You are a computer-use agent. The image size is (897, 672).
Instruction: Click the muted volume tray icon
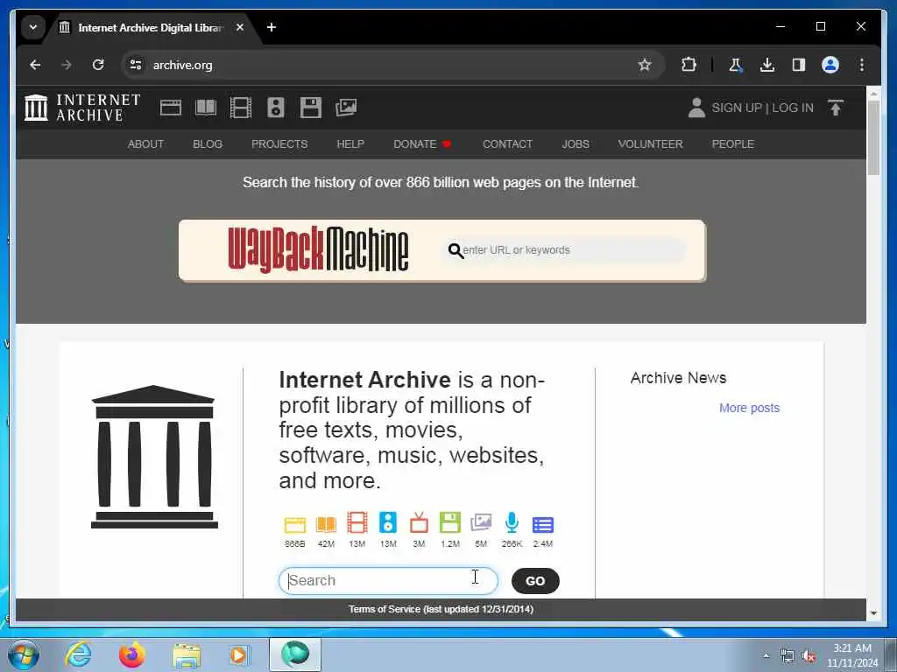click(809, 656)
